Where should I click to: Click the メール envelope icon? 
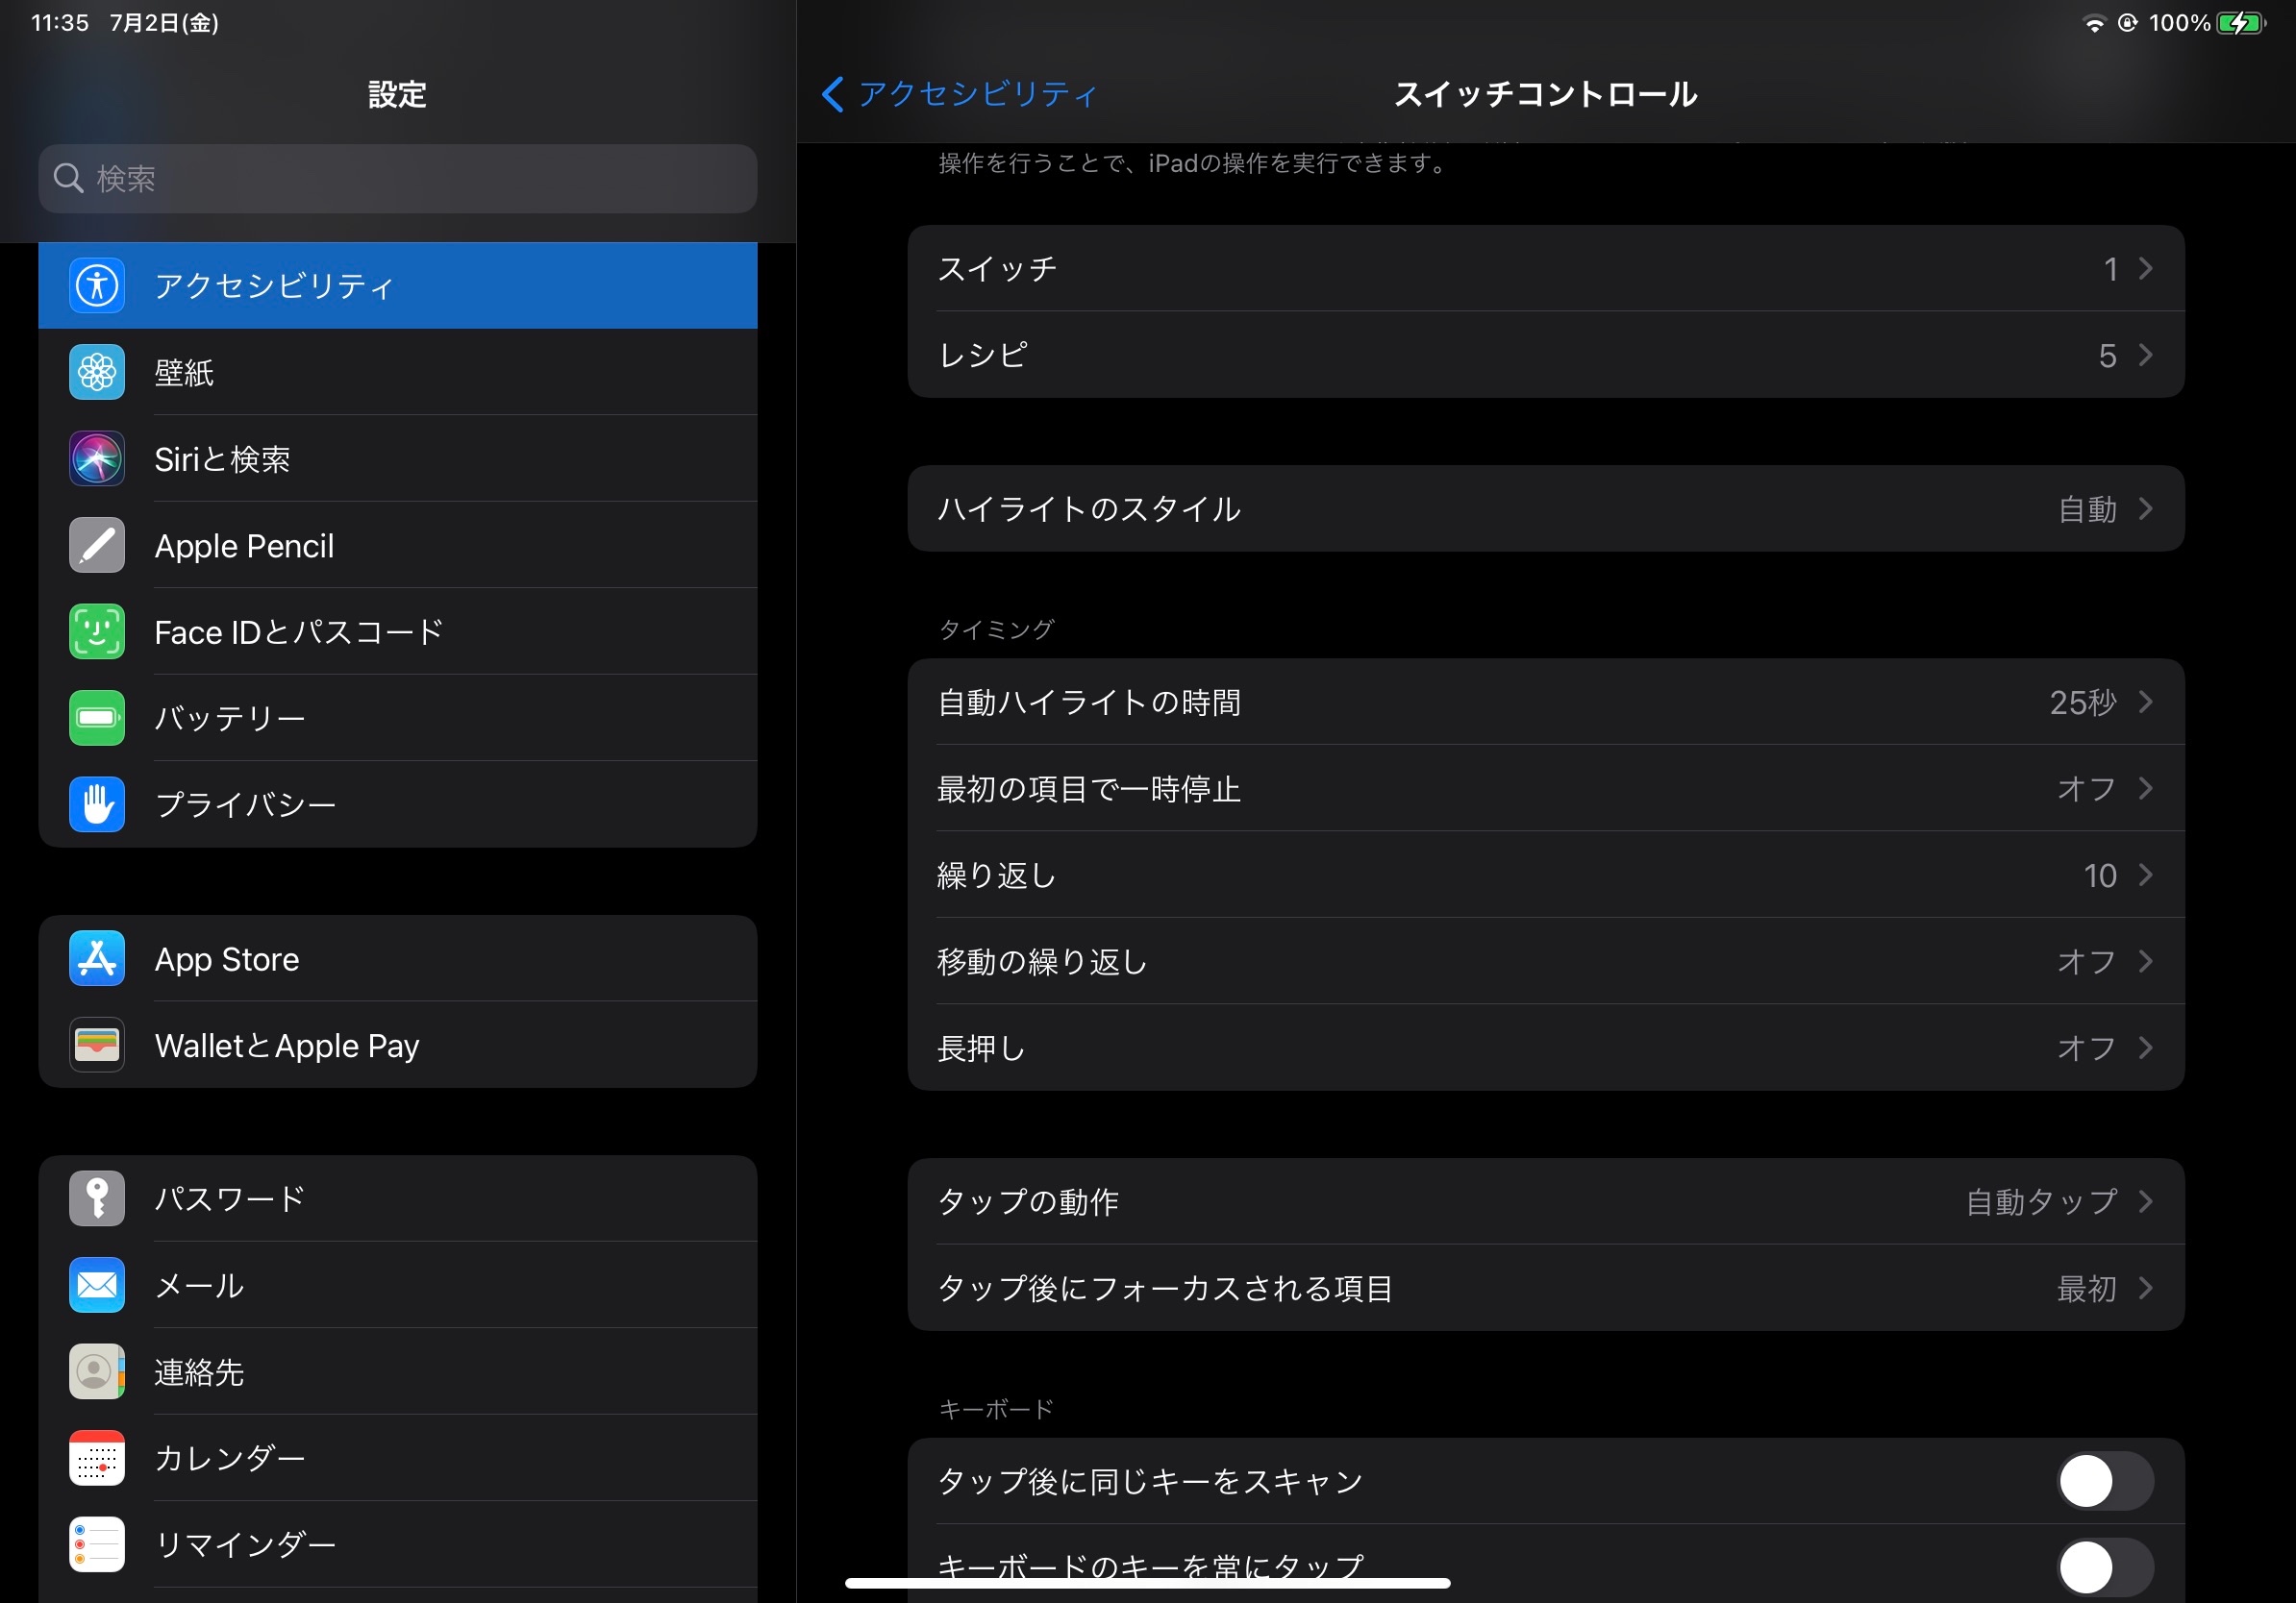[x=96, y=1285]
